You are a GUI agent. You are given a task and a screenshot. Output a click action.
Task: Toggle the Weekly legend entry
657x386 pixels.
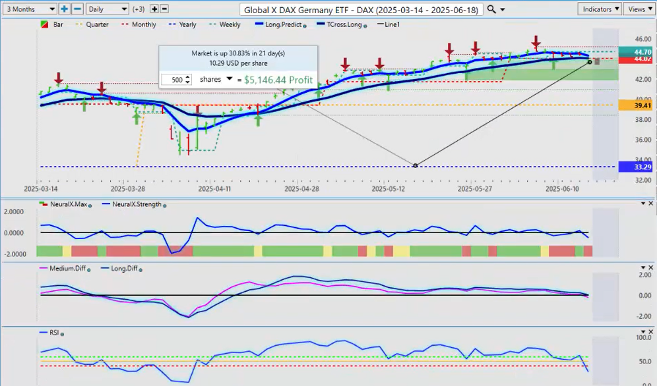click(225, 24)
